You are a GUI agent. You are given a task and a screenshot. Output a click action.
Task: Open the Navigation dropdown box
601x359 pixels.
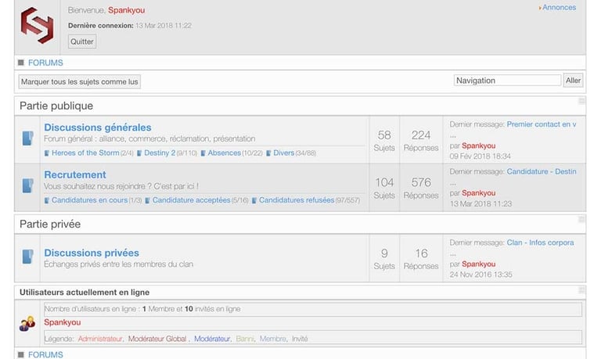click(x=507, y=81)
